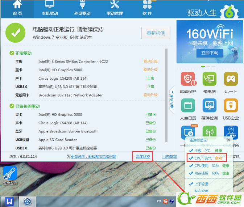Viewport: 244px width, 207px height.
Task: Close the 监测栏显示 popup
Action: coord(228,140)
